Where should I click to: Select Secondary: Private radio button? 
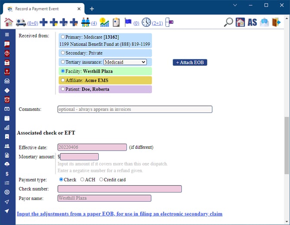pyautogui.click(x=63, y=53)
